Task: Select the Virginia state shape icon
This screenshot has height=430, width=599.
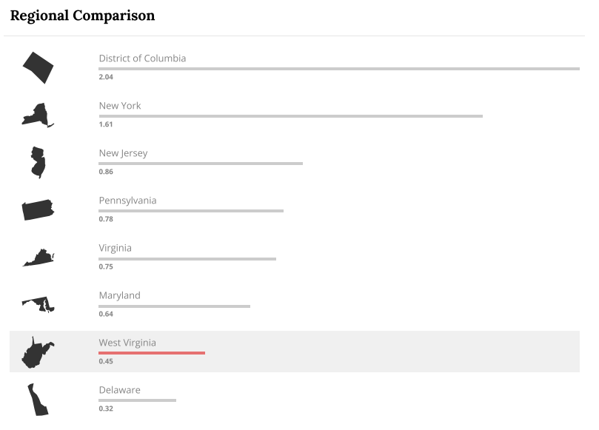Action: pos(39,258)
